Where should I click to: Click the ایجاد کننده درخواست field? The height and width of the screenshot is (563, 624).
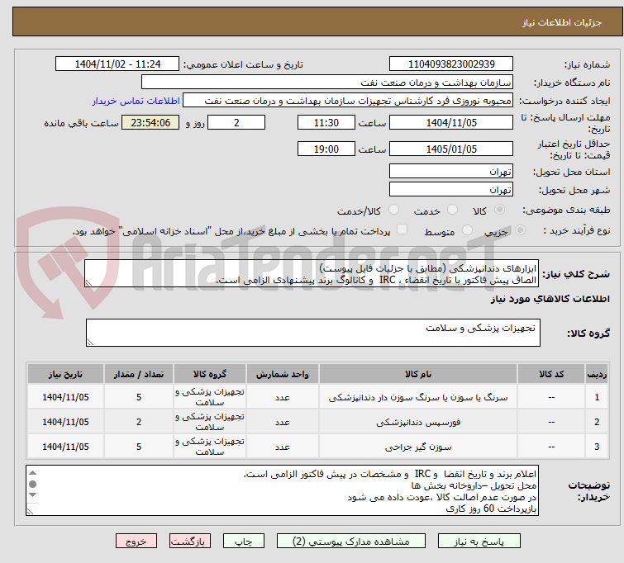click(x=348, y=101)
